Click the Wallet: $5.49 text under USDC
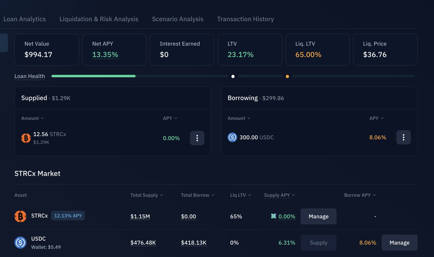Image resolution: width=434 pixels, height=257 pixels. click(46, 247)
